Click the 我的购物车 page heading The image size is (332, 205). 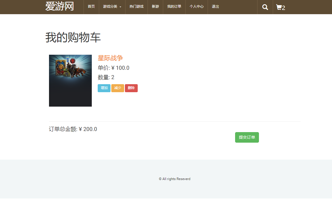click(x=73, y=37)
